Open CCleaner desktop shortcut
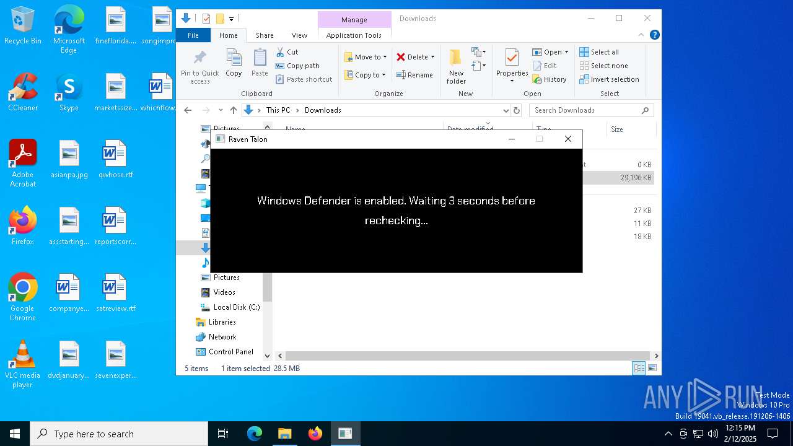 click(x=23, y=93)
